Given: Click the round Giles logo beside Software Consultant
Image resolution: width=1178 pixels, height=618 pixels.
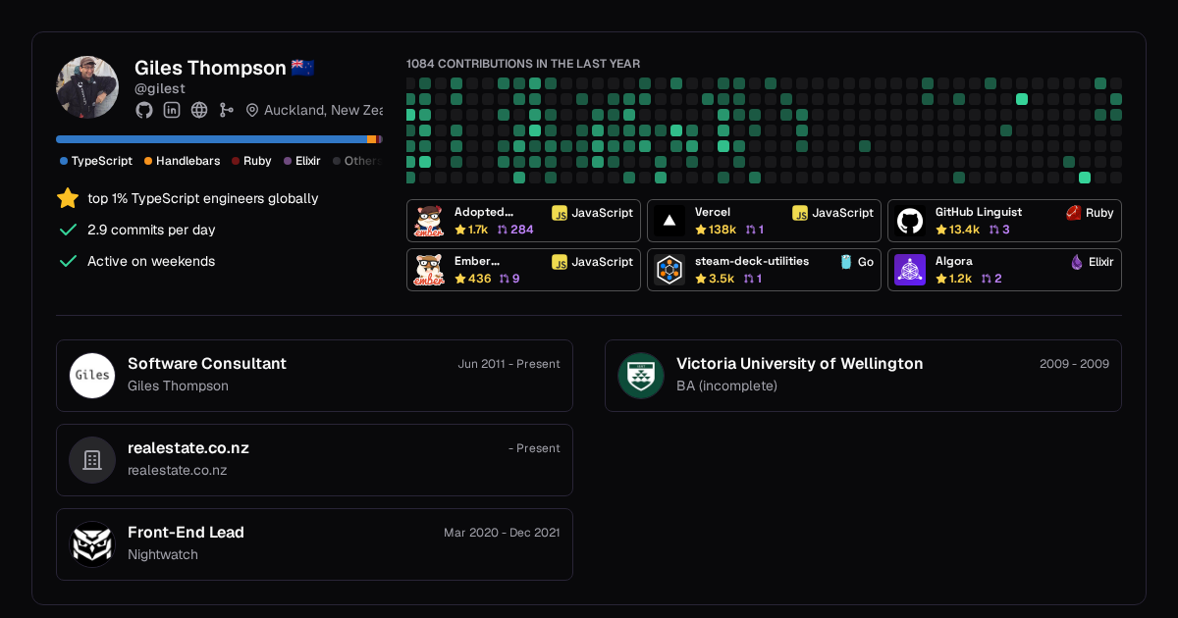Looking at the screenshot, I should pyautogui.click(x=92, y=376).
